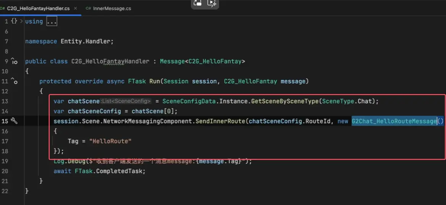
Task: Click the FTask return type on line 11
Action: [x=137, y=81]
